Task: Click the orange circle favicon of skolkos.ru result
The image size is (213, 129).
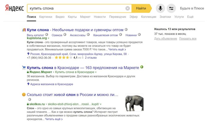Action: tap(24, 95)
